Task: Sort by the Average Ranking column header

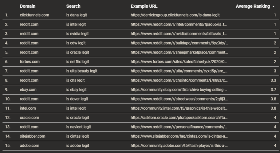Action: [x=253, y=6]
